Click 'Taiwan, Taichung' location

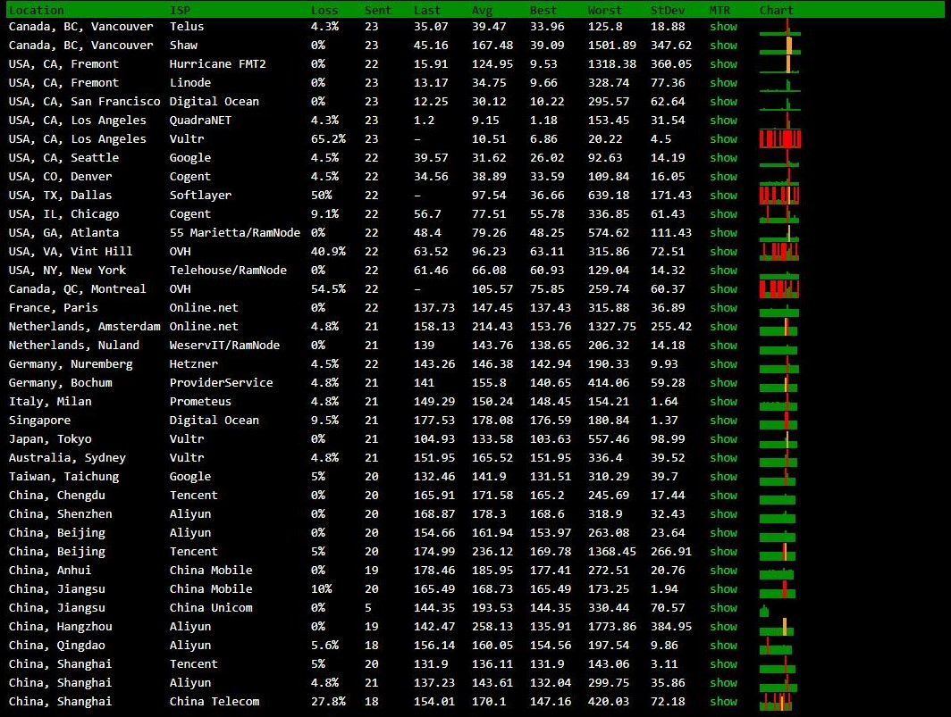pos(63,477)
